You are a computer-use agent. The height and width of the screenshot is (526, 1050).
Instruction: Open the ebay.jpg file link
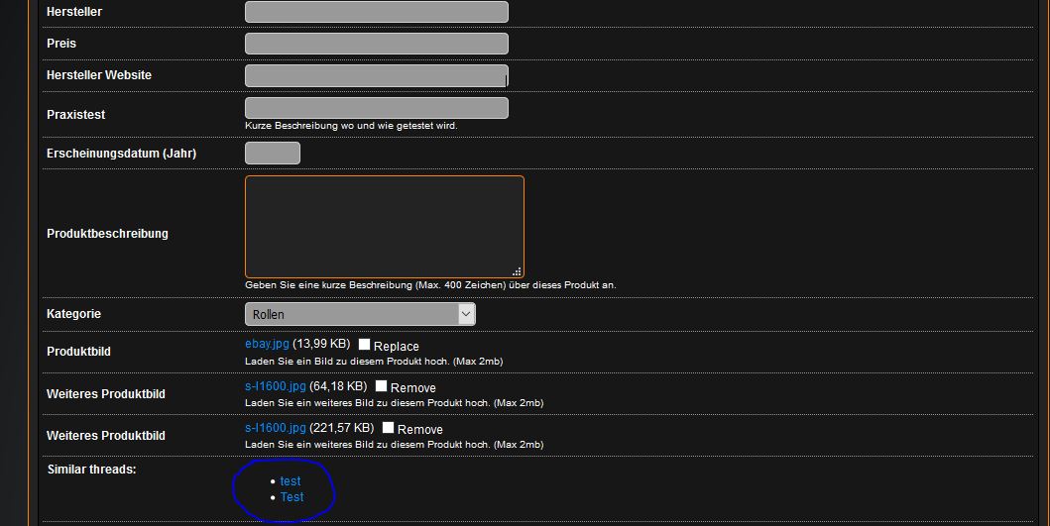[267, 344]
